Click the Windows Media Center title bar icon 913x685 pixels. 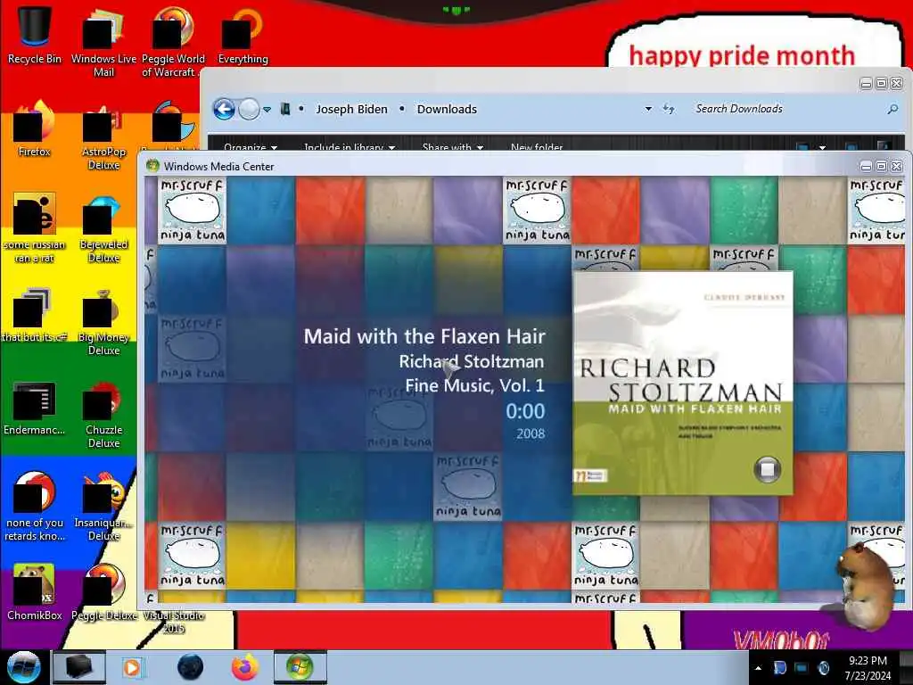coord(152,166)
